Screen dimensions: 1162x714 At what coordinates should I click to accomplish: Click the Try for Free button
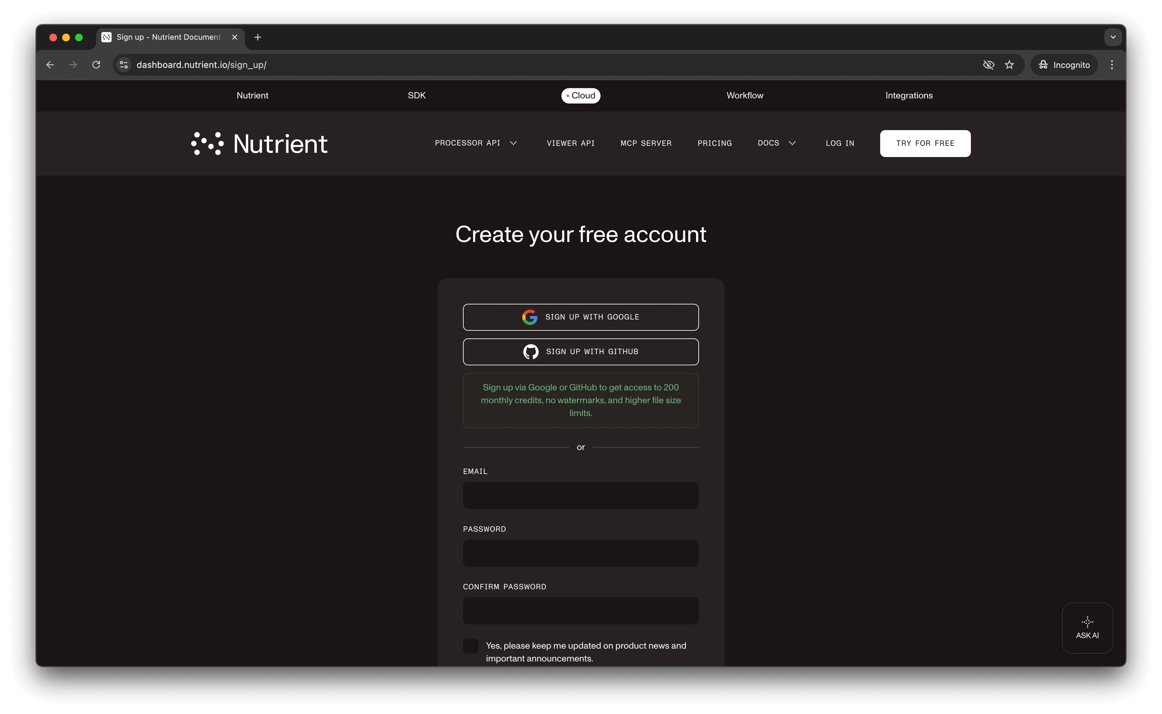click(925, 143)
